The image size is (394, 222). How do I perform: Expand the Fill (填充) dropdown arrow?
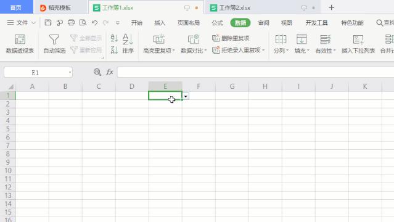coord(308,51)
